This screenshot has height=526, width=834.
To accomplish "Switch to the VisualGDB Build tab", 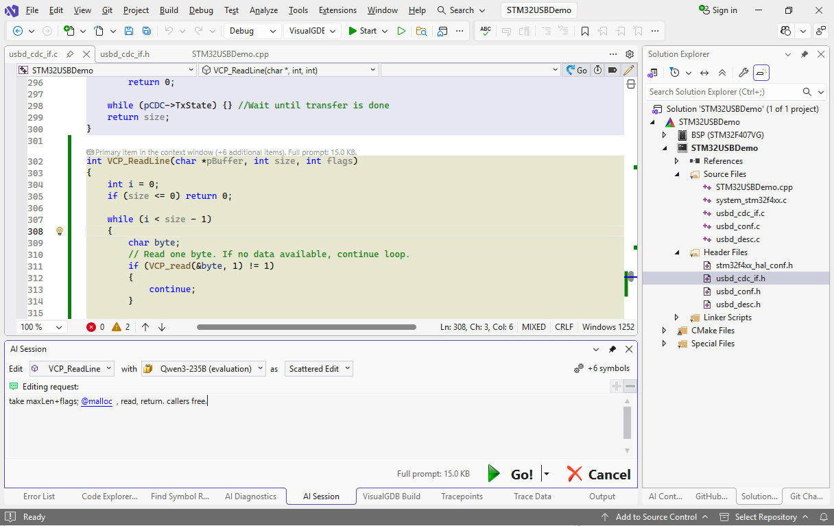I will (x=391, y=497).
